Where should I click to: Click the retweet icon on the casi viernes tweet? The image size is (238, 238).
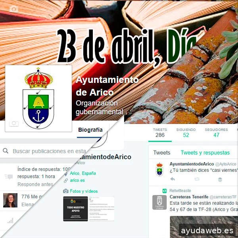pos(197,179)
